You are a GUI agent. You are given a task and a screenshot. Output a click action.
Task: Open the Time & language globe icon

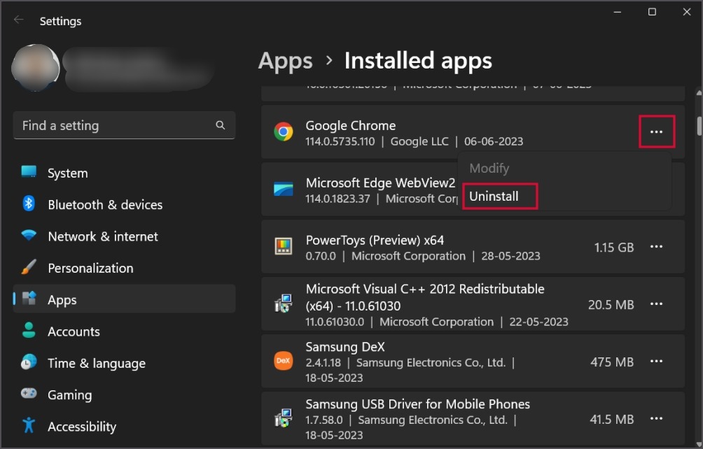coord(29,362)
